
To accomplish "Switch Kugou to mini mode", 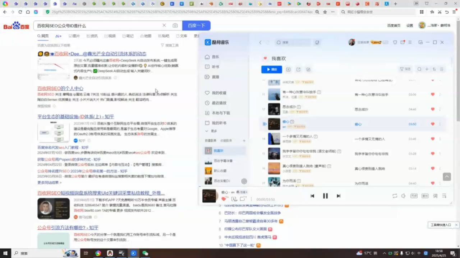I will 420,42.
